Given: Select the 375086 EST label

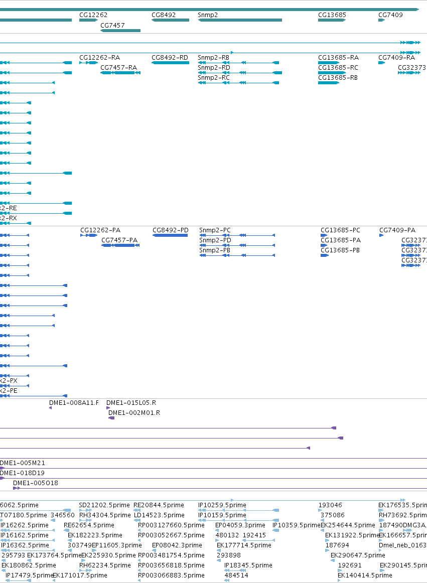Looking at the screenshot, I should (x=333, y=515).
